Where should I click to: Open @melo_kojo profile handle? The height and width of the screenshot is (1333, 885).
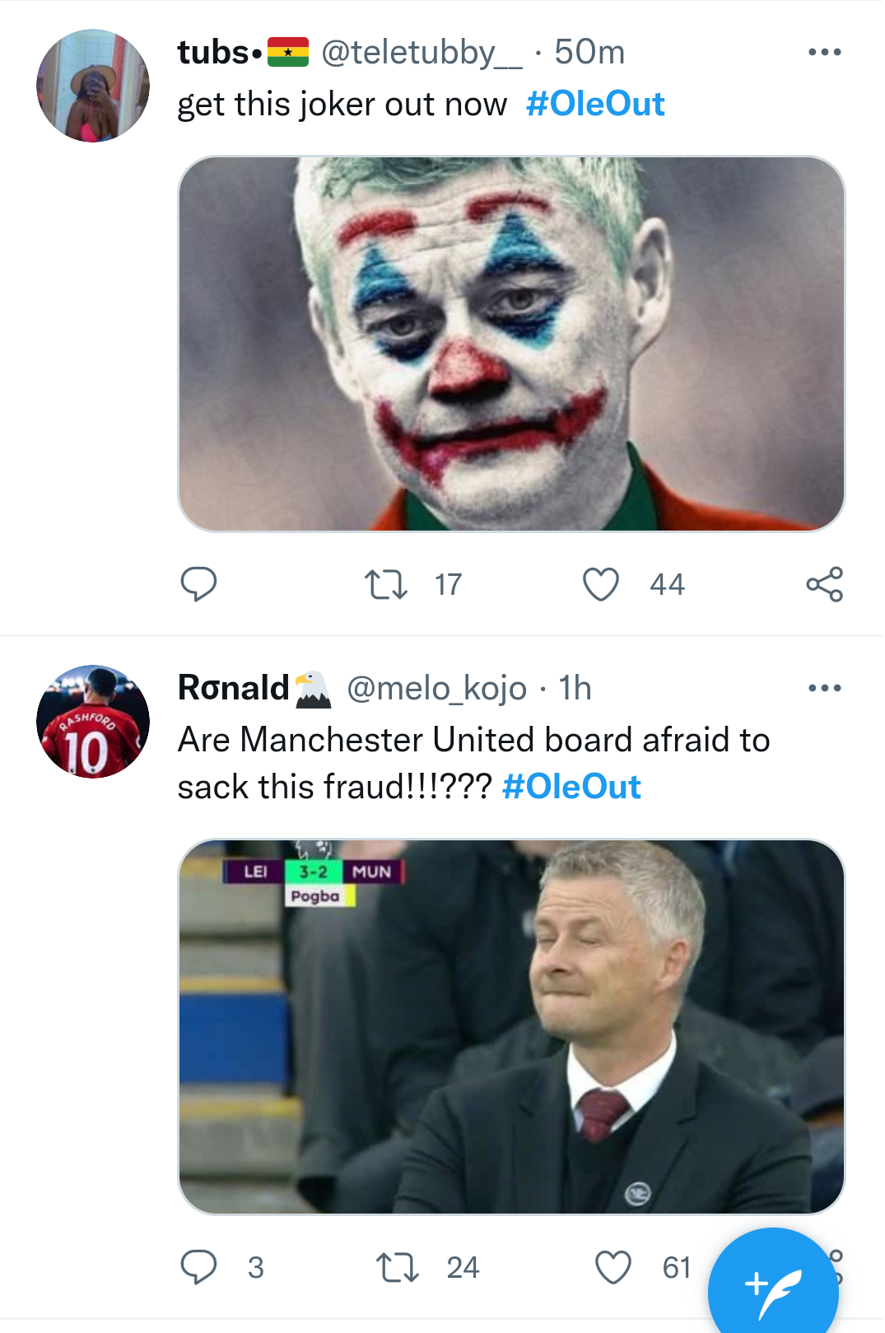(436, 688)
